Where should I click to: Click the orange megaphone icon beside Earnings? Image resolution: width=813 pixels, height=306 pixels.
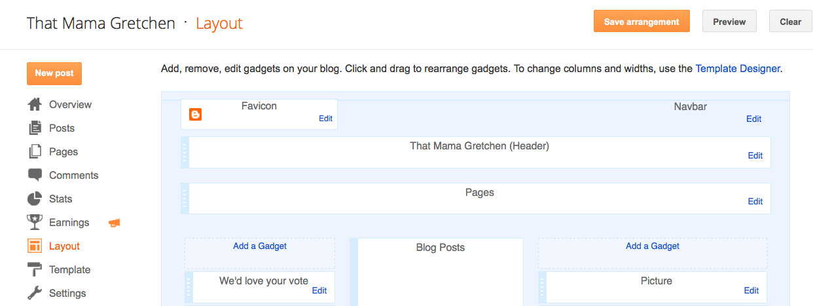[x=115, y=223]
